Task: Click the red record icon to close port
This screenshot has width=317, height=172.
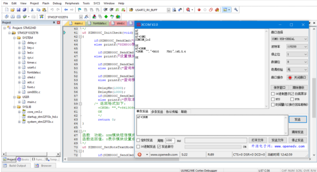Action: 290,77
